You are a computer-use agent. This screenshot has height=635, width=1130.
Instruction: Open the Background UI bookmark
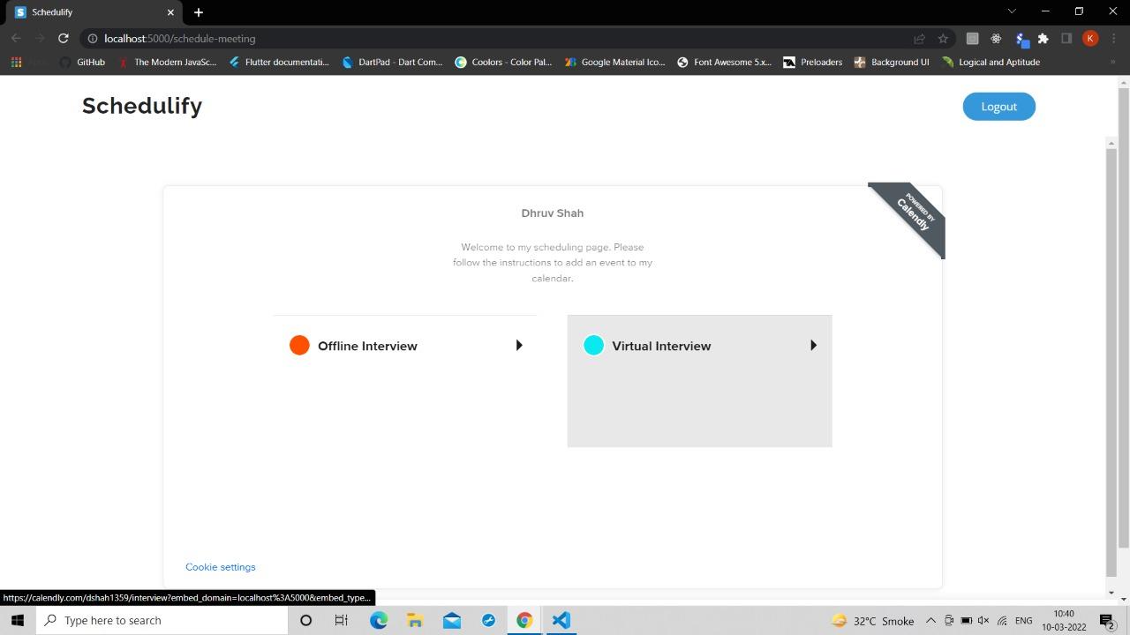tap(892, 62)
